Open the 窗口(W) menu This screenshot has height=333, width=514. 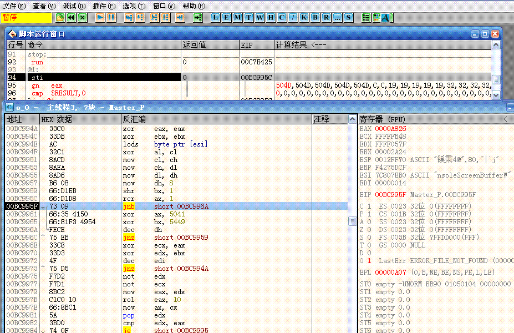coord(164,6)
